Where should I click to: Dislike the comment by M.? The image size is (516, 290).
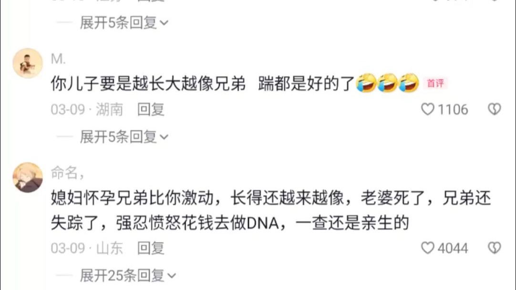tap(494, 109)
